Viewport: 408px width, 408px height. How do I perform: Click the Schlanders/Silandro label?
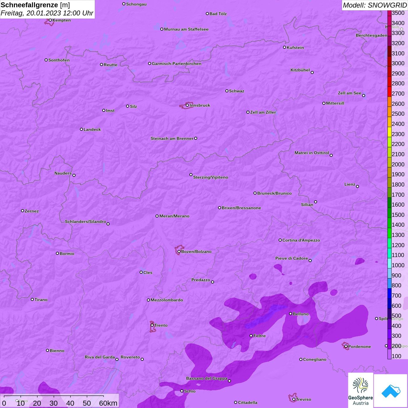(85, 221)
